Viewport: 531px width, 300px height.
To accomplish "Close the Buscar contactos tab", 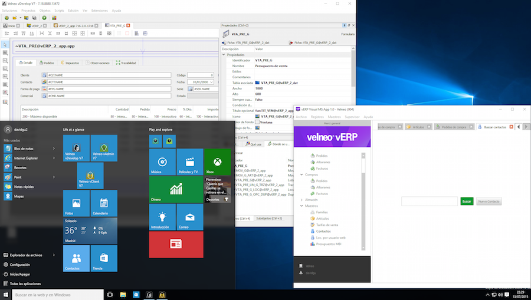I will pos(511,127).
